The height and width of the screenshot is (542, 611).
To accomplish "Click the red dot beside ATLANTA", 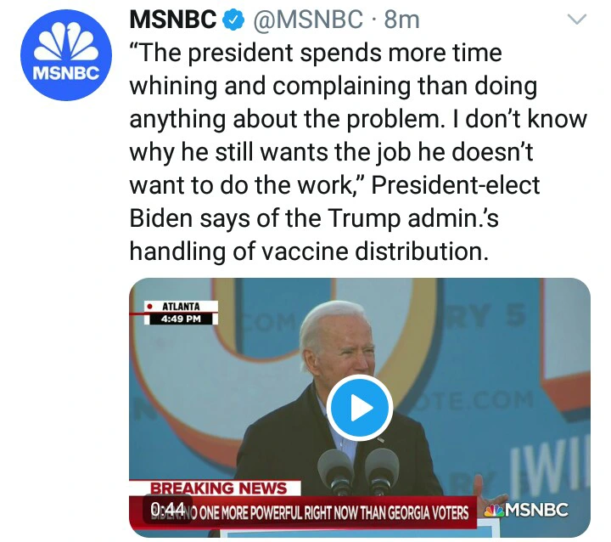I will [x=149, y=307].
